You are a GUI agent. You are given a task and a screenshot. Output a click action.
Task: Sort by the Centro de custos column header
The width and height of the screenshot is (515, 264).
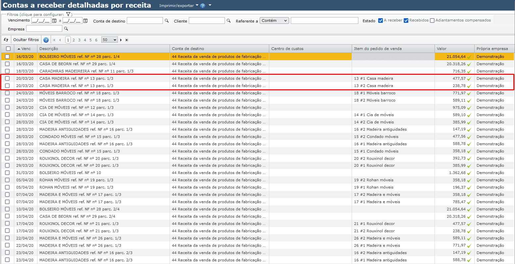[x=310, y=49]
